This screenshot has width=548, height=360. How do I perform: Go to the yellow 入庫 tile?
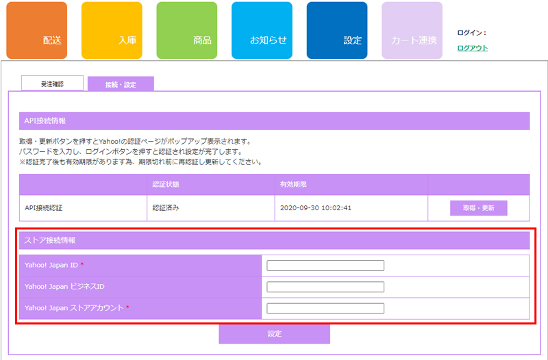[x=112, y=31]
